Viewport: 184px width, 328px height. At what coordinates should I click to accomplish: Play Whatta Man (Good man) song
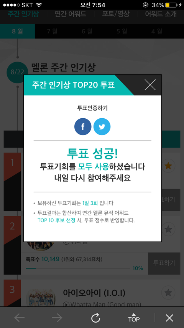click(102, 304)
